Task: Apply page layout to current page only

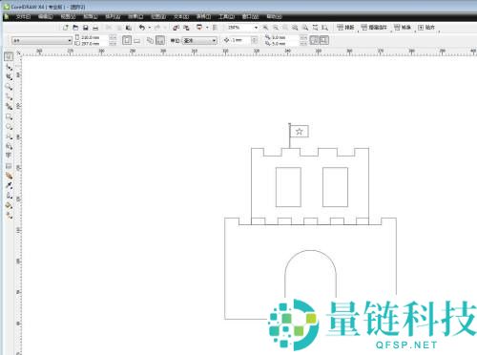Action: (x=160, y=40)
